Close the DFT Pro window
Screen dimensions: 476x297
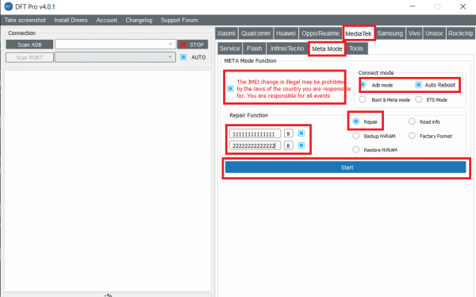pyautogui.click(x=463, y=6)
